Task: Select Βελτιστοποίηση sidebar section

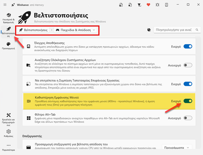Action: tap(9, 32)
